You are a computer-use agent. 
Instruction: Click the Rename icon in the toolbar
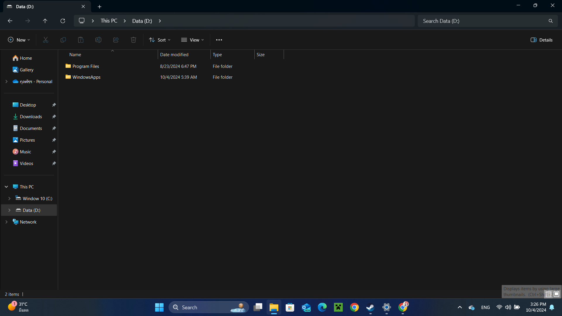point(98,40)
